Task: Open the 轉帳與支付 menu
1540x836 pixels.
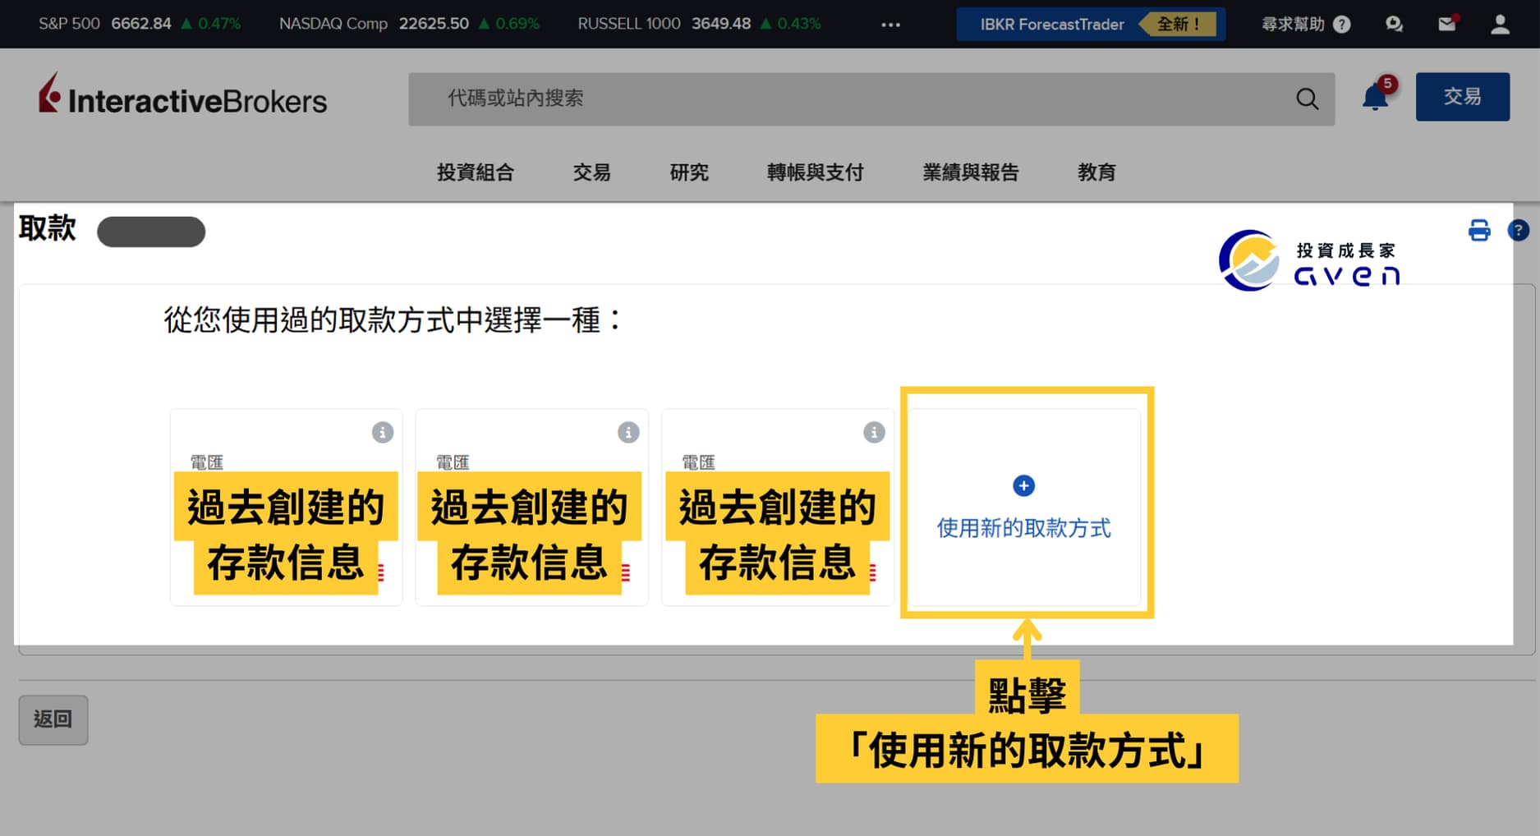Action: pyautogui.click(x=815, y=172)
